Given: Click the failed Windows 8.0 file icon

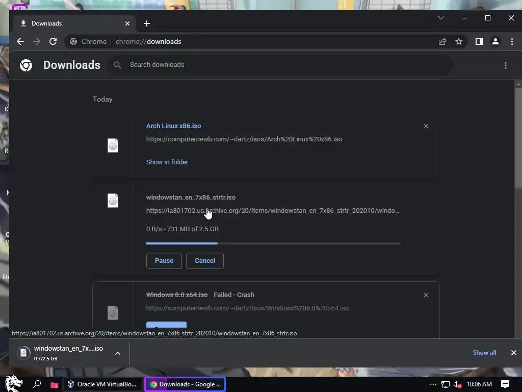Looking at the screenshot, I should point(113,313).
